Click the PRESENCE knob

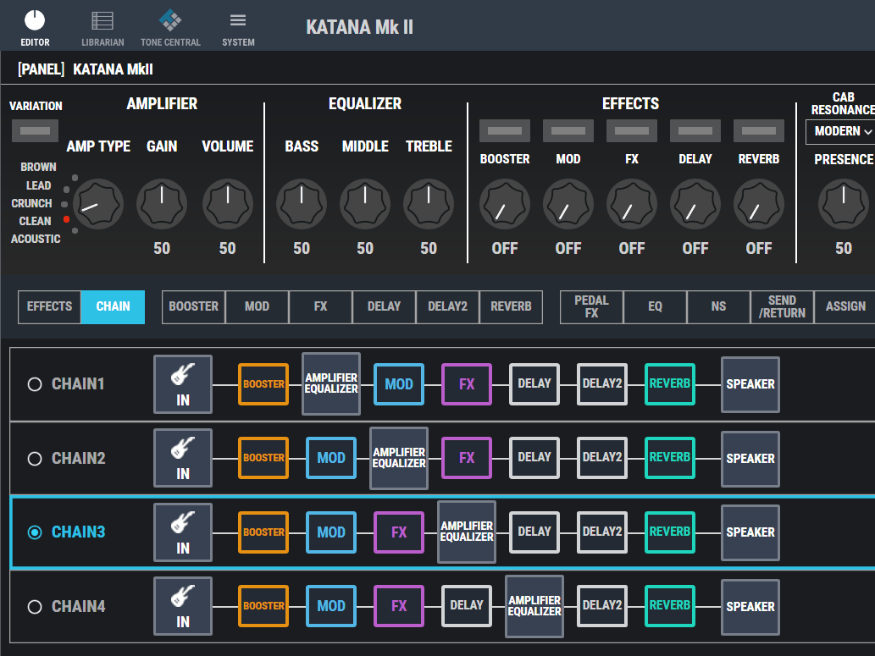point(844,204)
